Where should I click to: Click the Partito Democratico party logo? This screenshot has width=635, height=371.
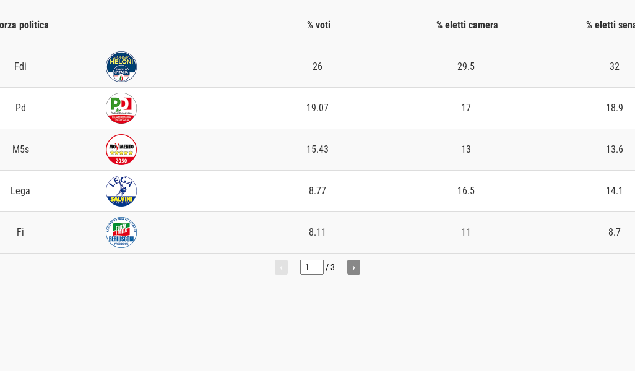121,108
